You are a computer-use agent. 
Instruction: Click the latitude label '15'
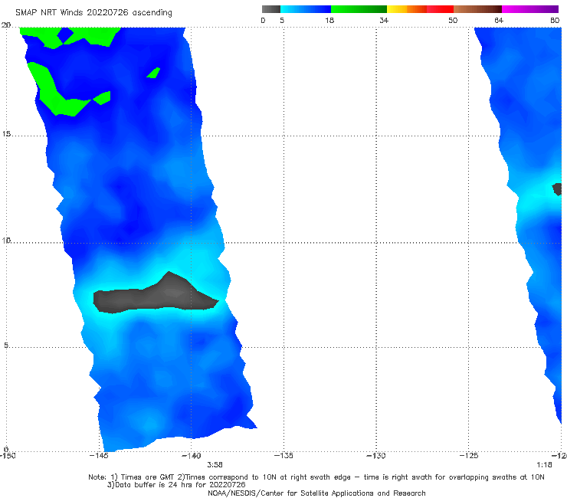pos(6,134)
